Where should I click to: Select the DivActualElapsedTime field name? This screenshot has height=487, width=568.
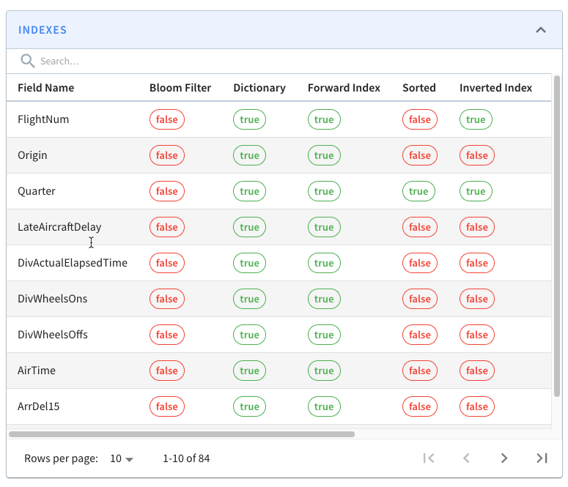click(73, 263)
